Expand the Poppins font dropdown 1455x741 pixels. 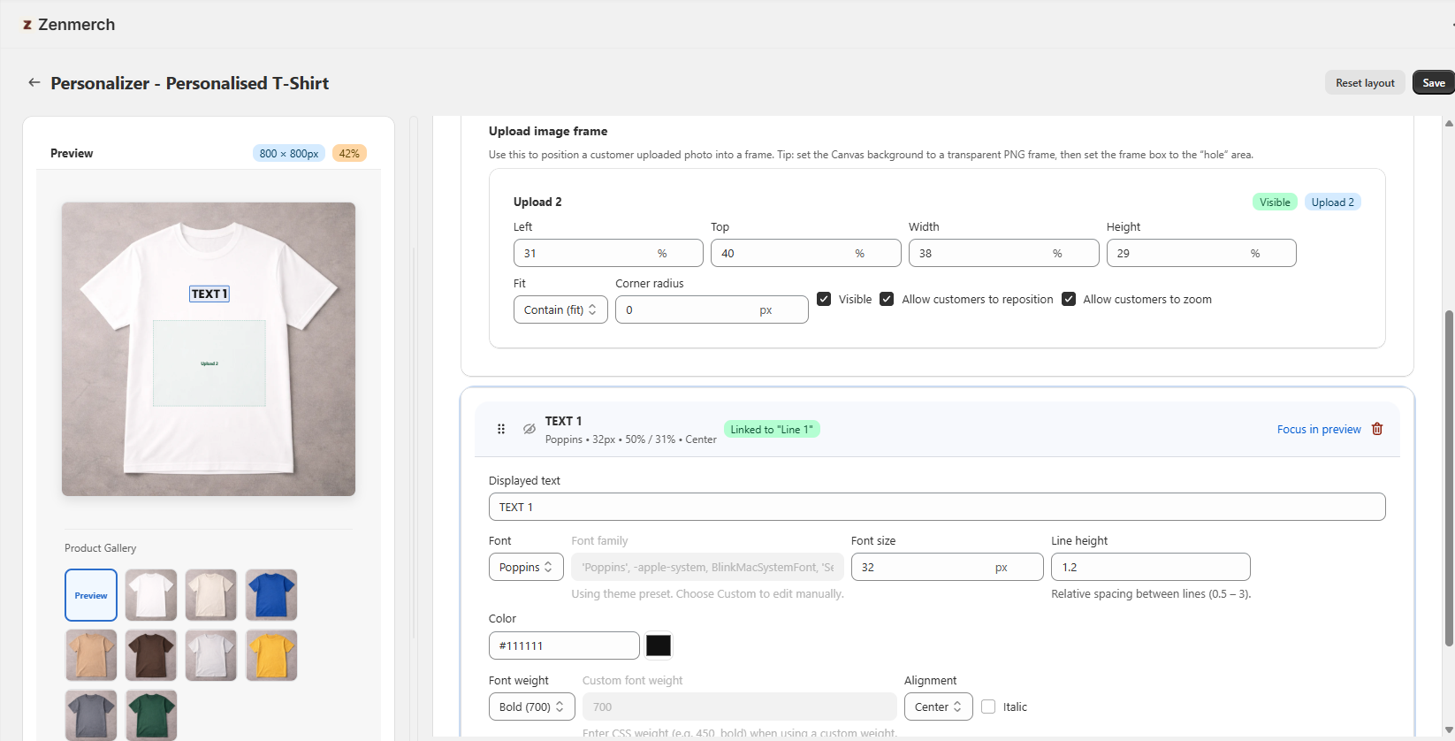tap(526, 567)
